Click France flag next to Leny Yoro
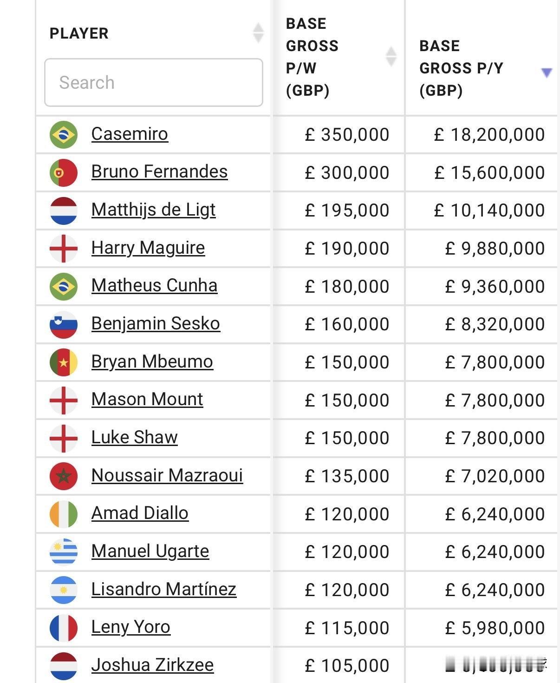Image resolution: width=560 pixels, height=683 pixels. [64, 628]
